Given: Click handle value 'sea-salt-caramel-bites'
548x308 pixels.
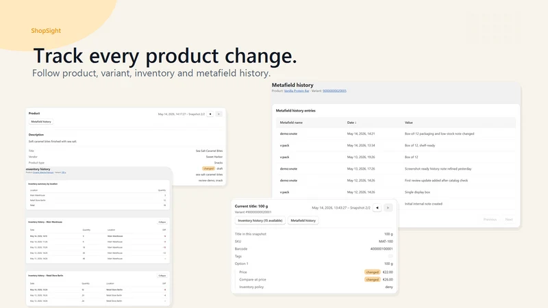Looking at the screenshot, I should coord(209,175).
